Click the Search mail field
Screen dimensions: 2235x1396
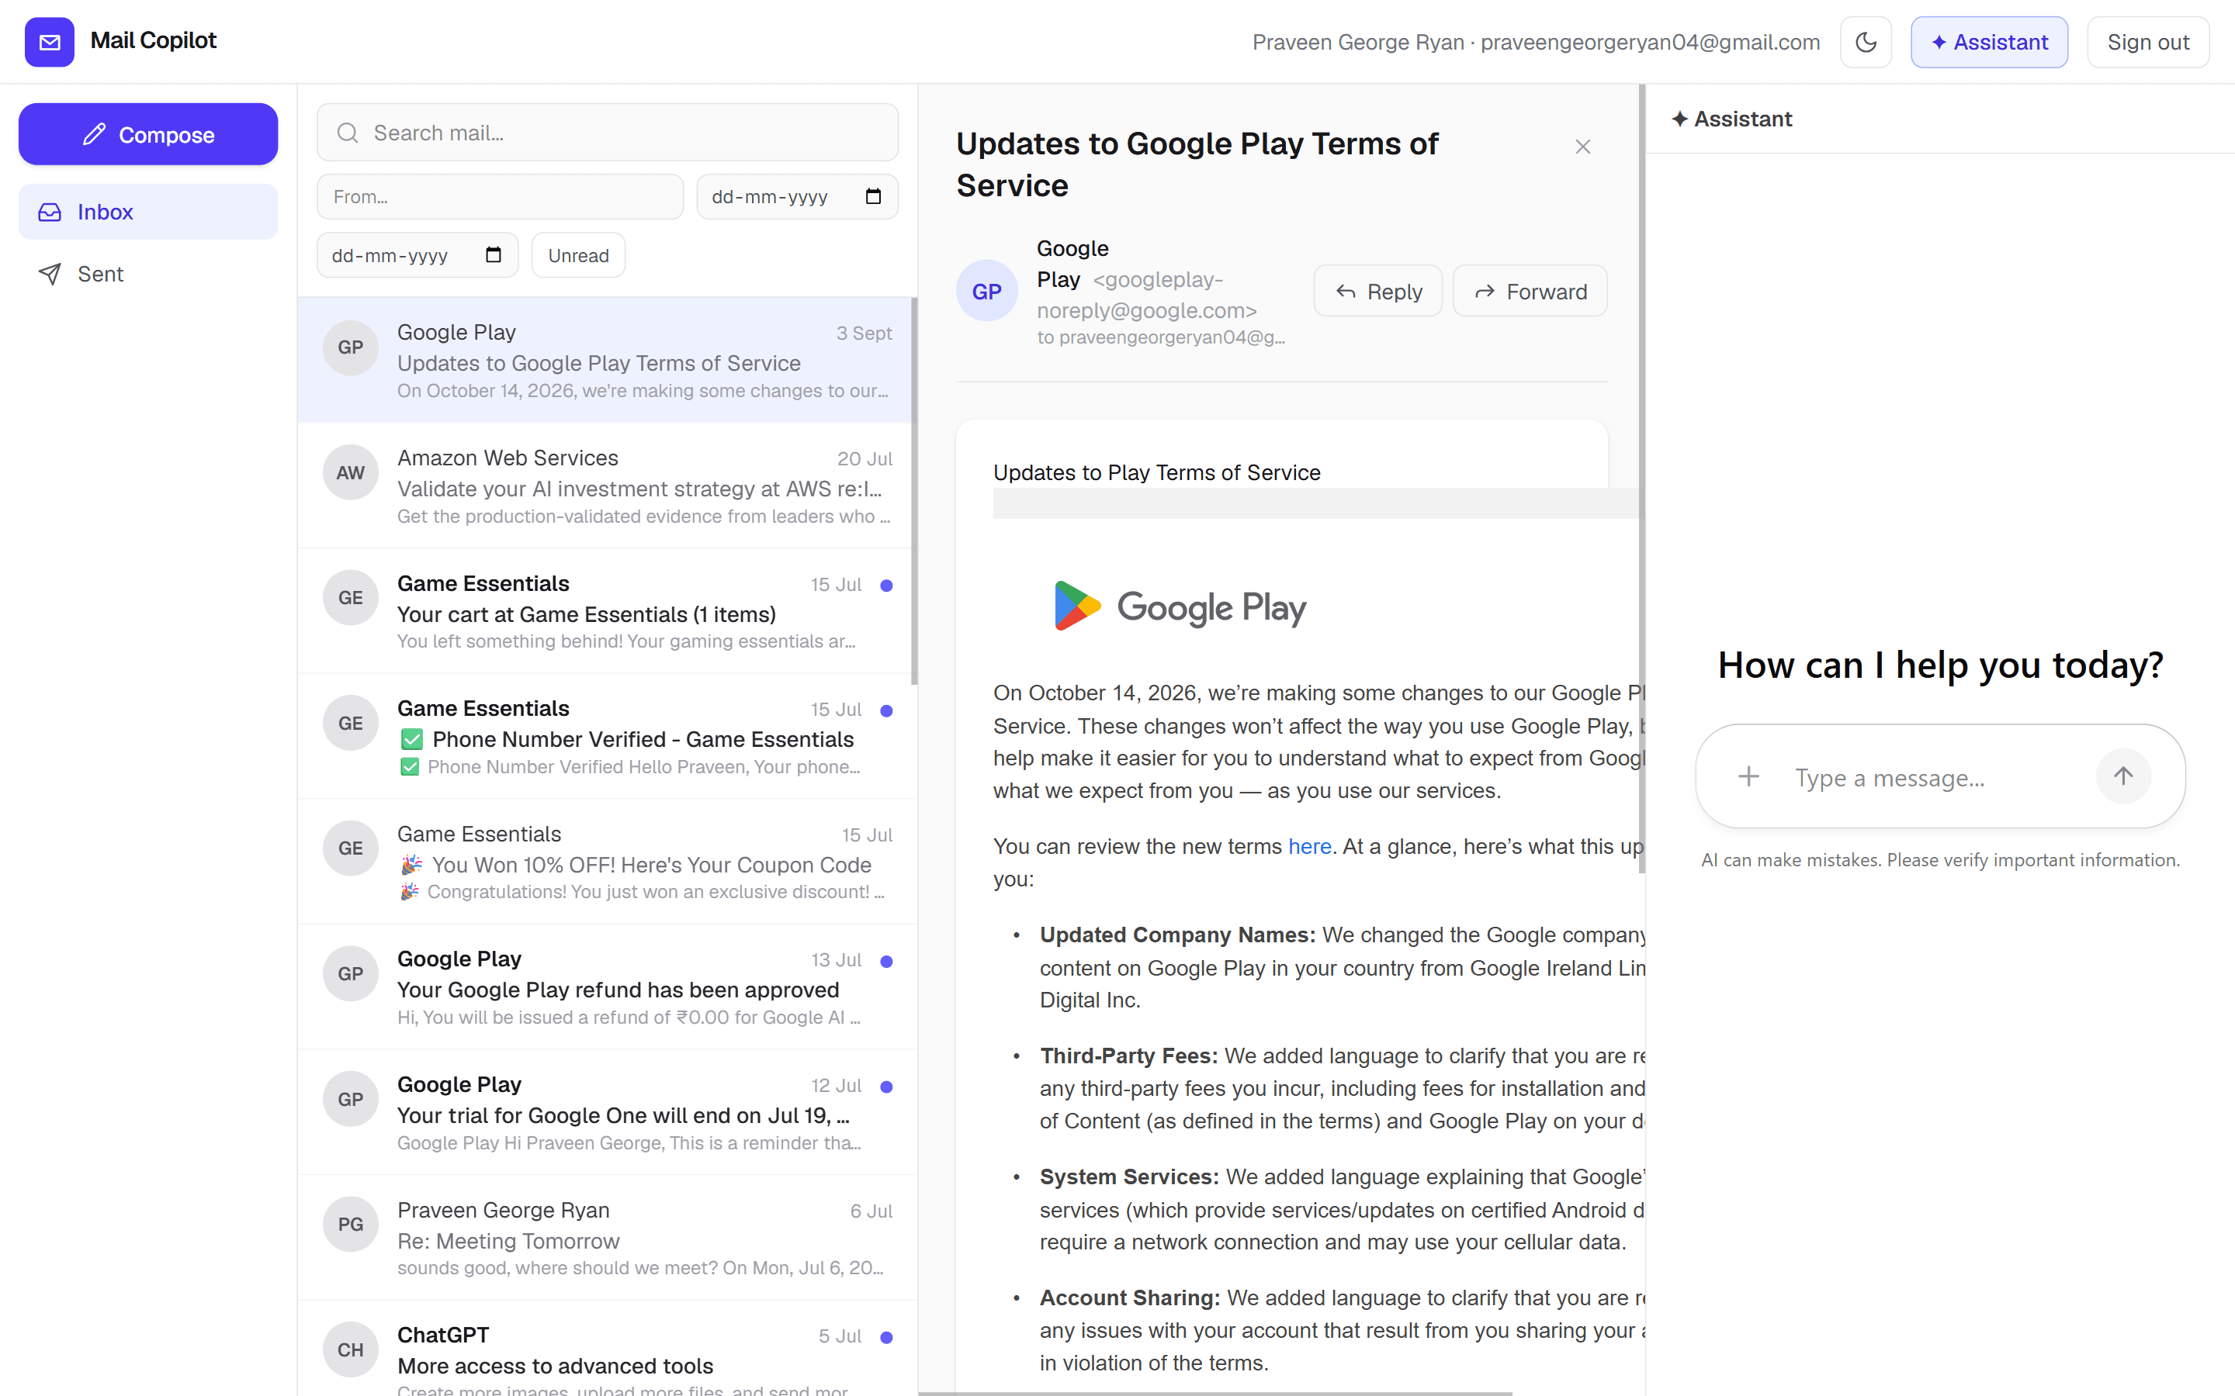pos(607,133)
